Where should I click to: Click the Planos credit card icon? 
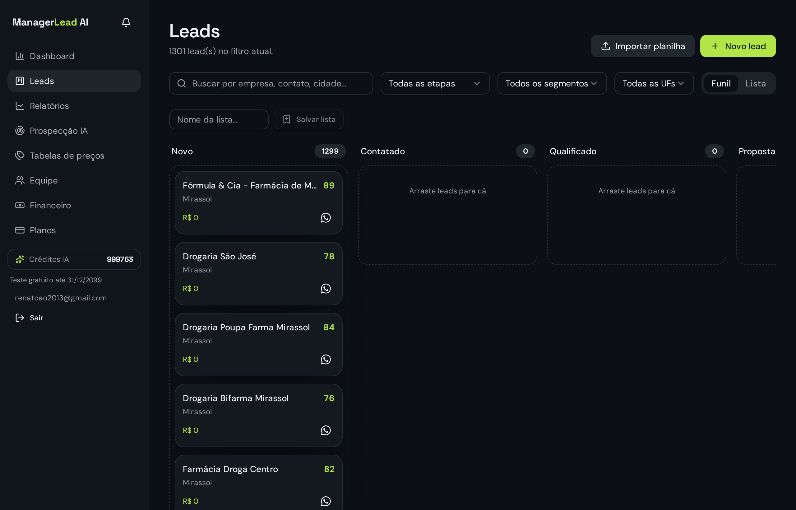[x=20, y=230]
